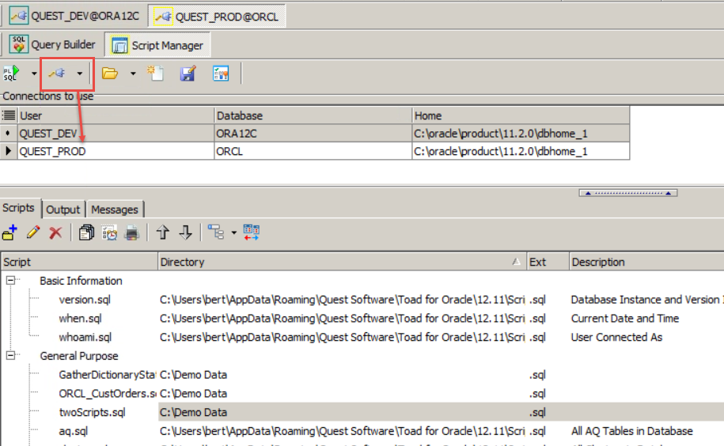Screen dimensions: 724x446
Task: Switch to the Messages tab
Action: pos(115,210)
